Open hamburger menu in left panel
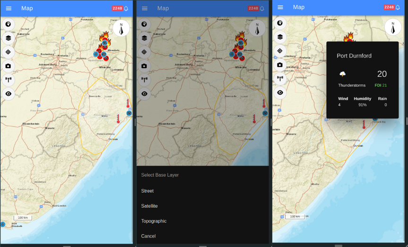 point(9,9)
